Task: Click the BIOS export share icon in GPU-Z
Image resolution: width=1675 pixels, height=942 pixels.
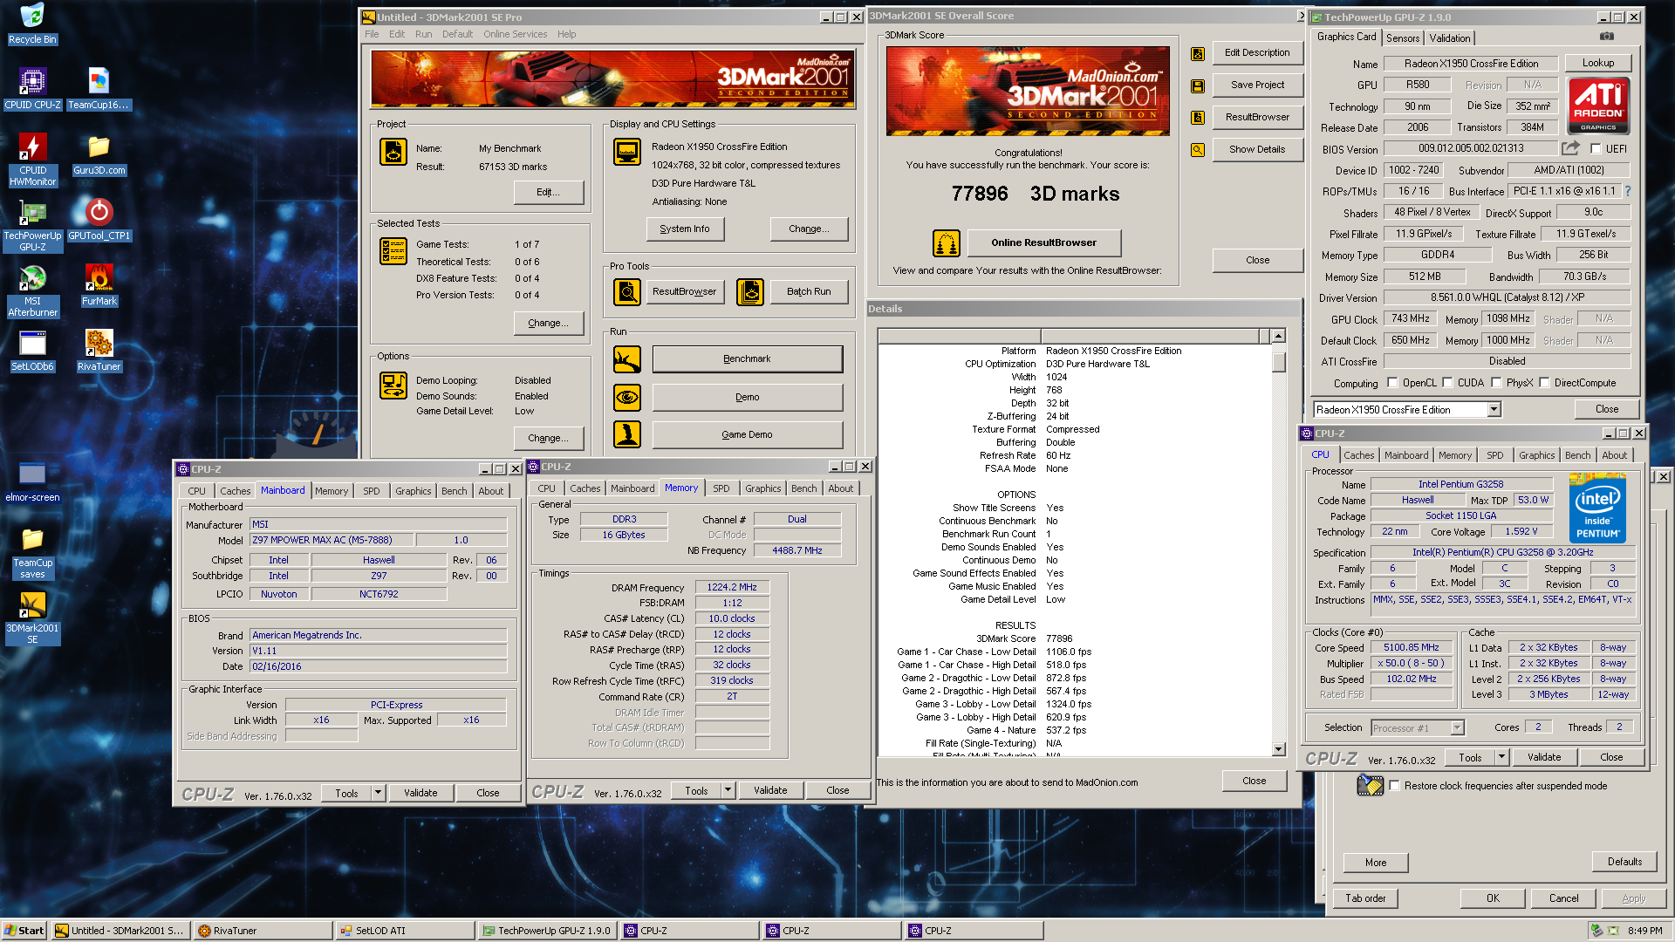Action: pos(1571,148)
